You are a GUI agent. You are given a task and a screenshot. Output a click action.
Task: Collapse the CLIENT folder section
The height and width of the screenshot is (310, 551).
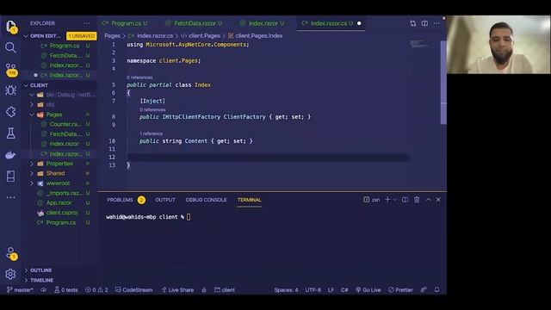tap(26, 85)
